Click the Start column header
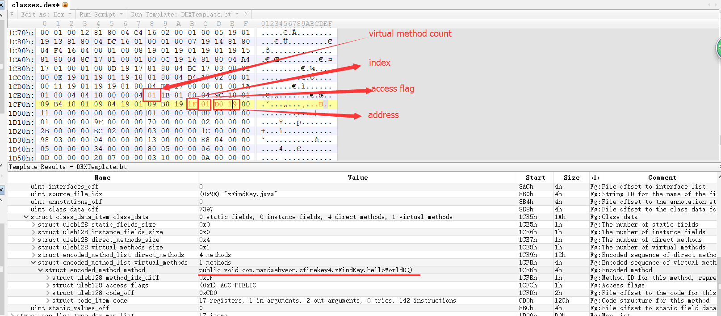 point(536,177)
